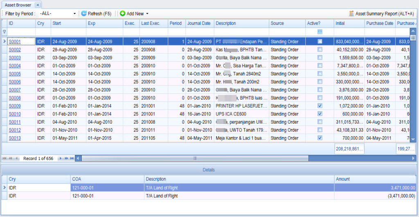
Task: Toggle Active checkbox for asset S0013
Action: pos(320,138)
